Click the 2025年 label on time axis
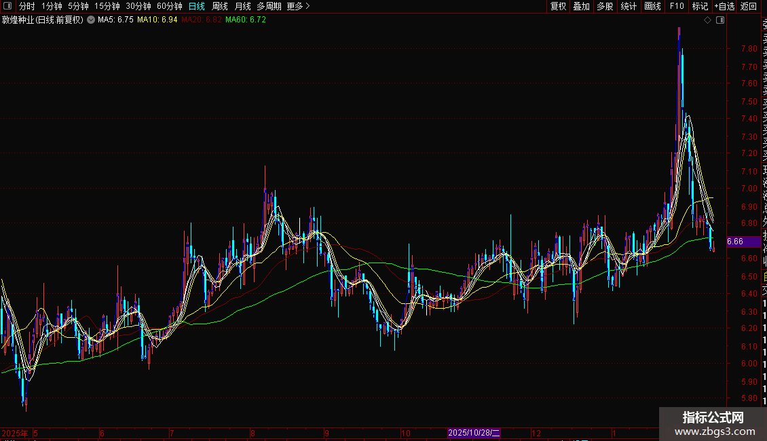 [x=15, y=433]
